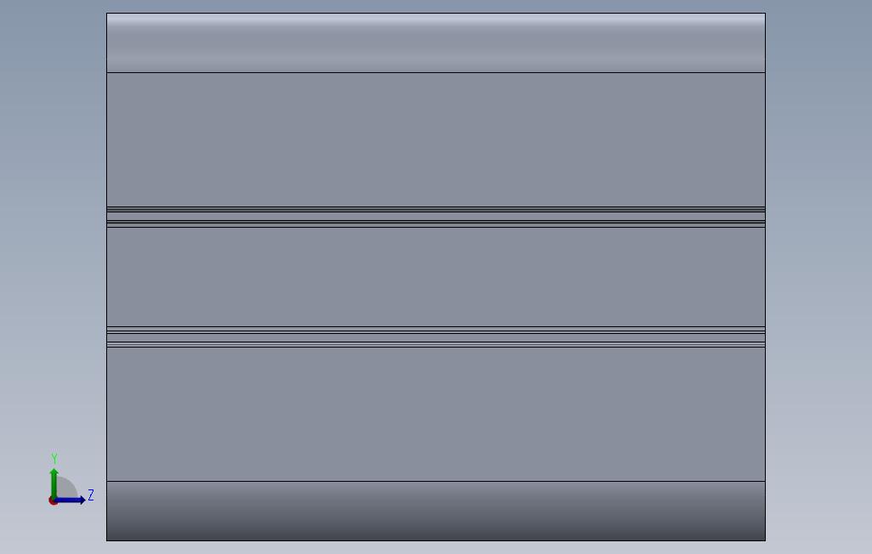Pick edge above the dark bottom face

click(x=436, y=481)
